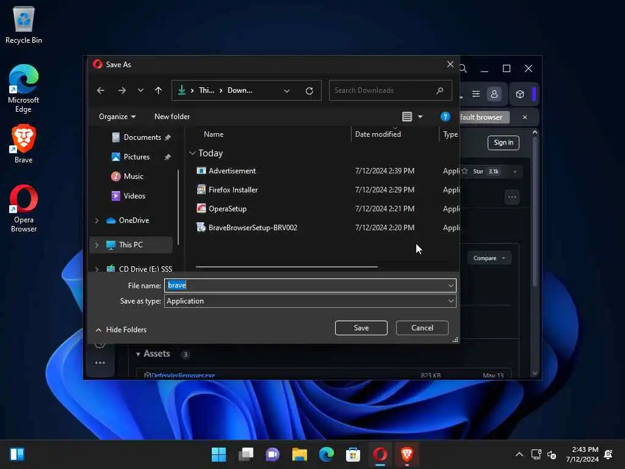The width and height of the screenshot is (625, 469).
Task: Open recent locations dropdown arrow
Action: [x=140, y=90]
